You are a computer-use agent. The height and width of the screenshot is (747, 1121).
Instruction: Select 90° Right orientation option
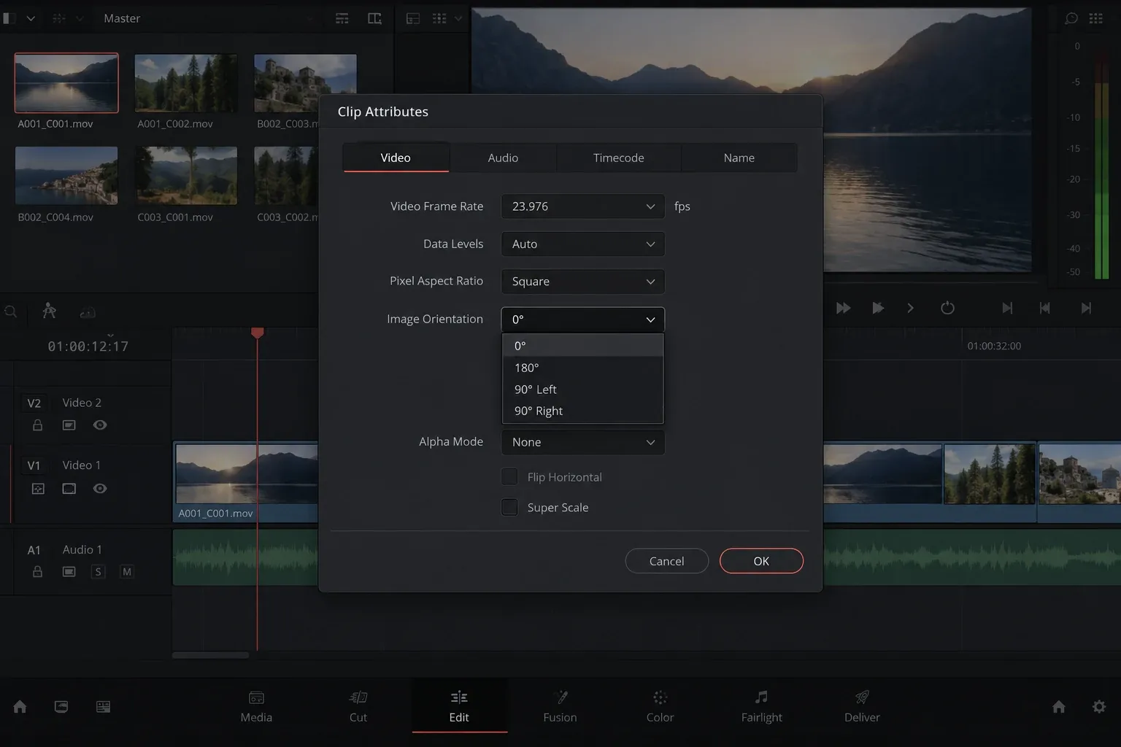(582, 411)
